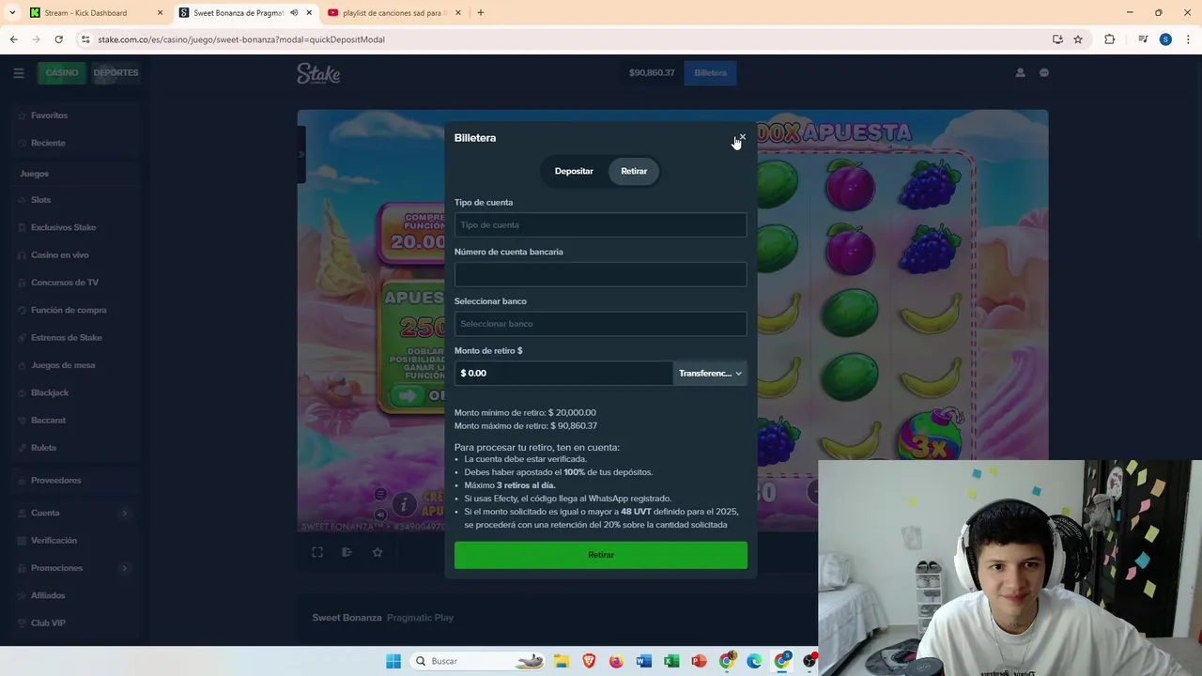Open Reciente in the sidebar

click(48, 143)
